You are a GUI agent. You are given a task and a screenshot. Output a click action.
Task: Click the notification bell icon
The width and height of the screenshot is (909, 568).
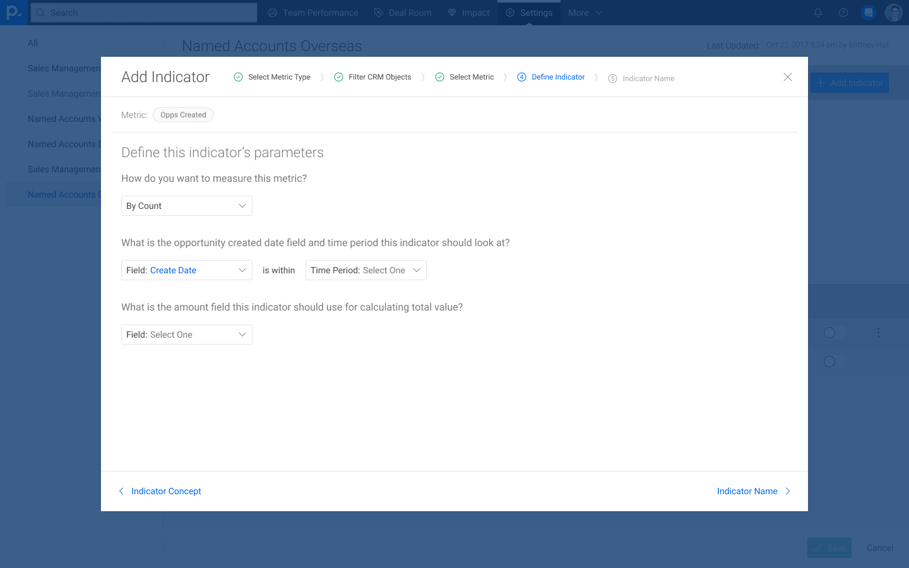pos(817,13)
